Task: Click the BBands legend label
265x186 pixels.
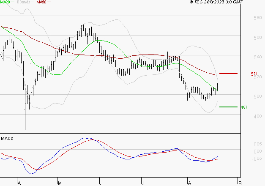Action: 24,2
